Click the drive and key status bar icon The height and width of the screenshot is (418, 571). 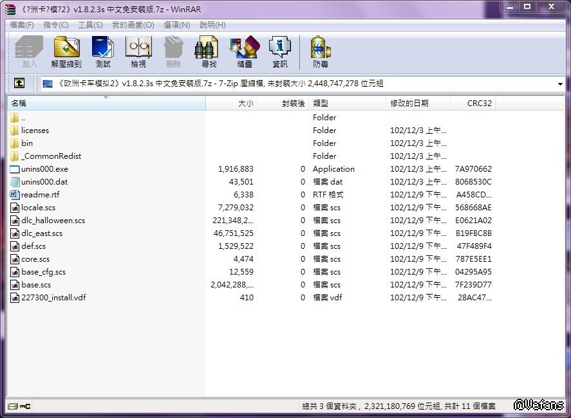(19, 406)
